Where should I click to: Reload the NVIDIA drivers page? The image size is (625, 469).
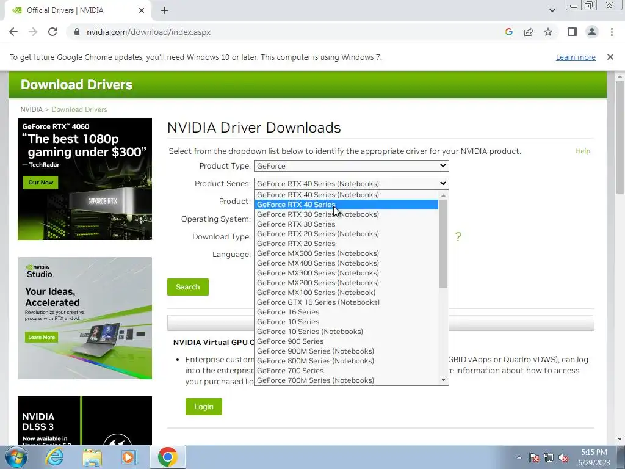click(x=52, y=32)
